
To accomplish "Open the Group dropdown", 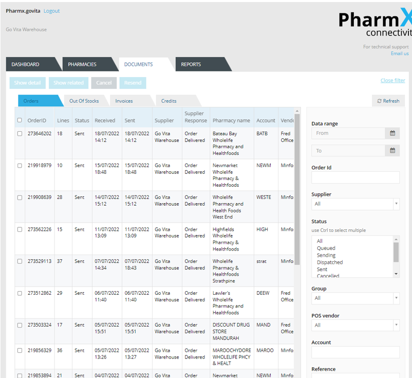I will coord(355,298).
